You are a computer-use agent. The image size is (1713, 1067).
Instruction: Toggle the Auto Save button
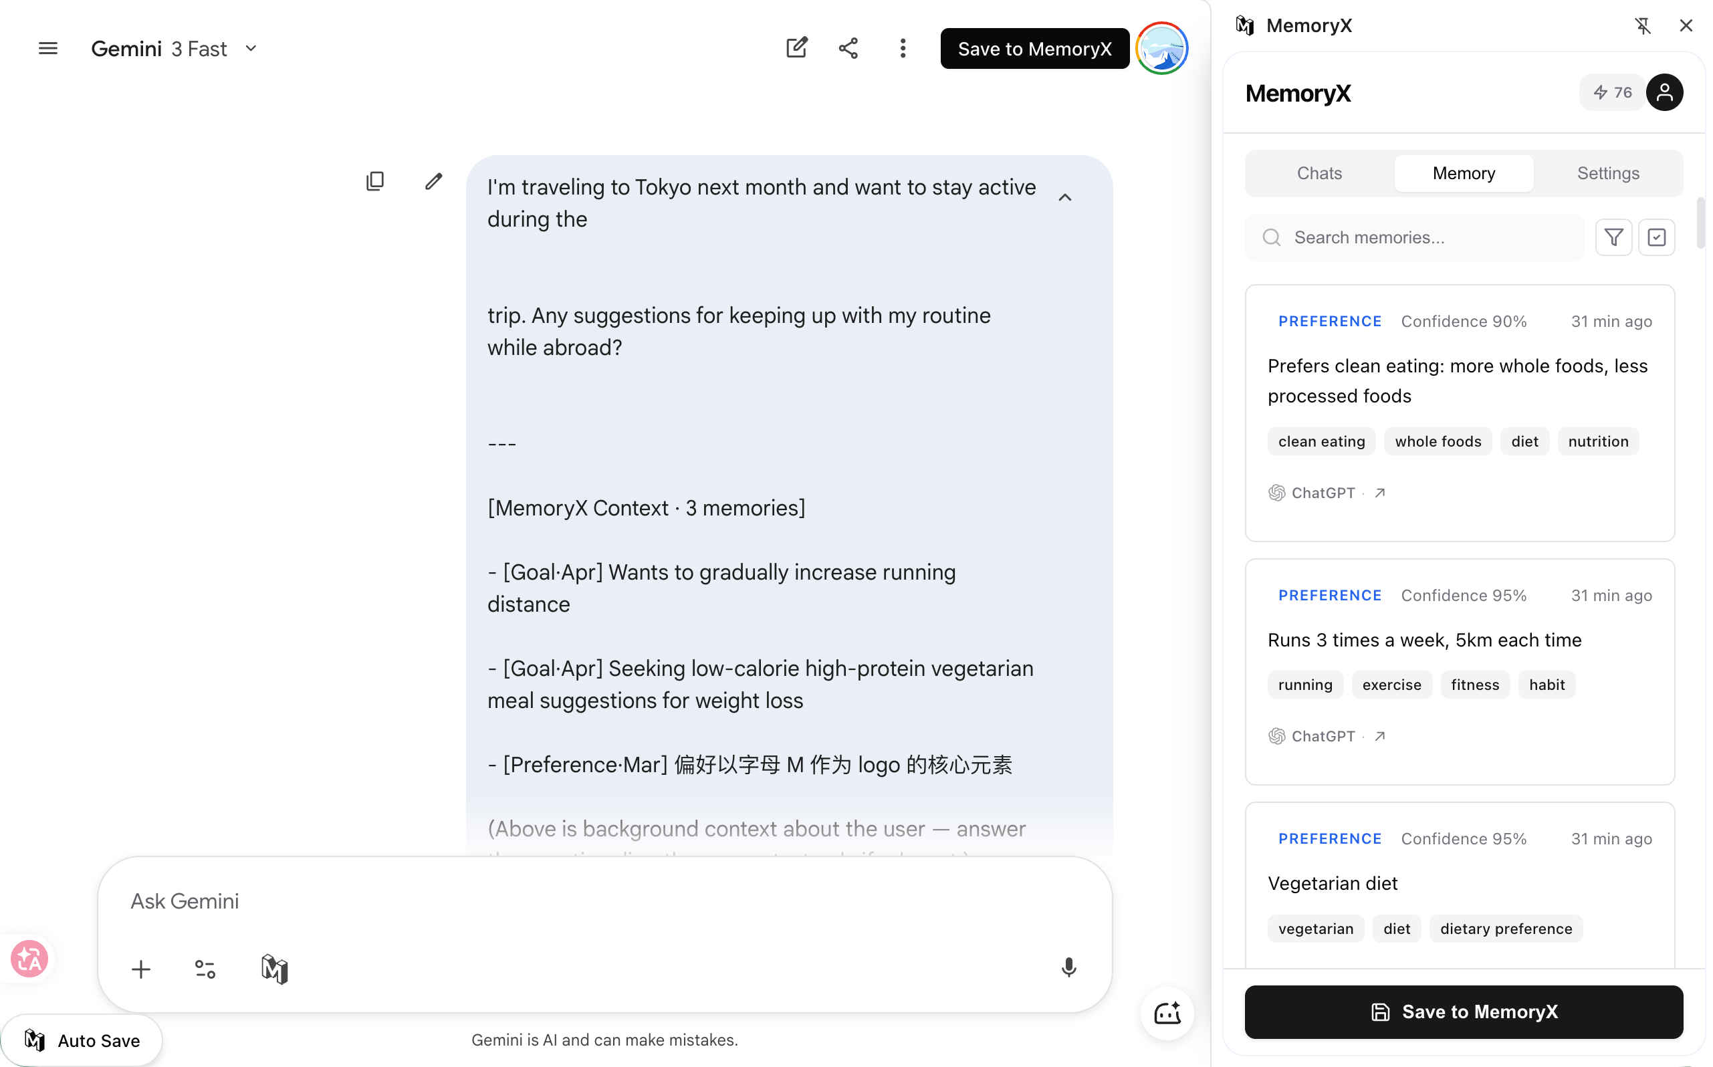pyautogui.click(x=82, y=1040)
